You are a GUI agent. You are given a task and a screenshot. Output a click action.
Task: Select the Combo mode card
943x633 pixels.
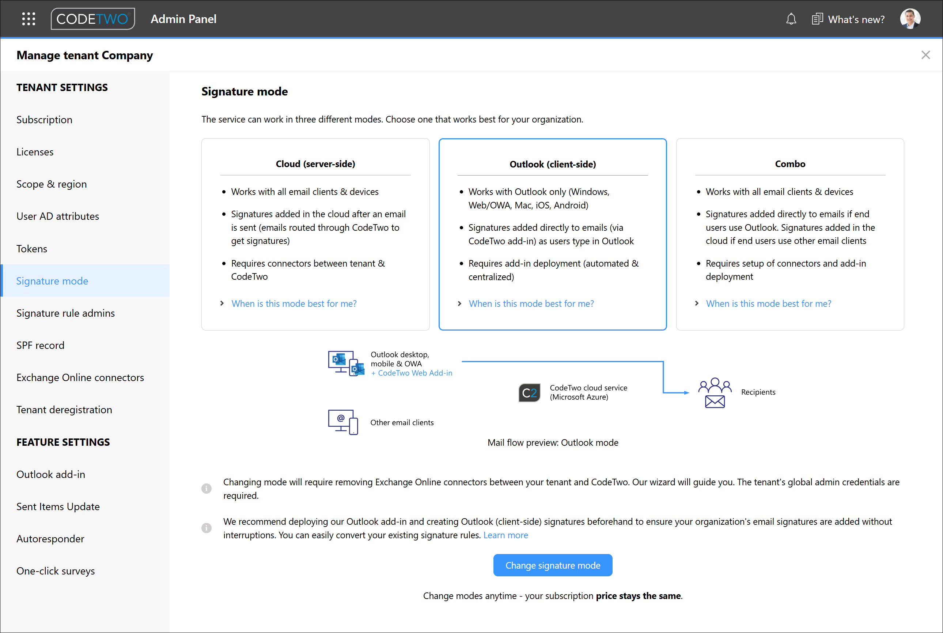pyautogui.click(x=789, y=234)
